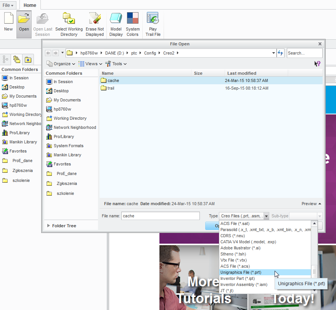Choose Vtx File (*.vtx) type
336x310 pixels.
[x=265, y=260]
